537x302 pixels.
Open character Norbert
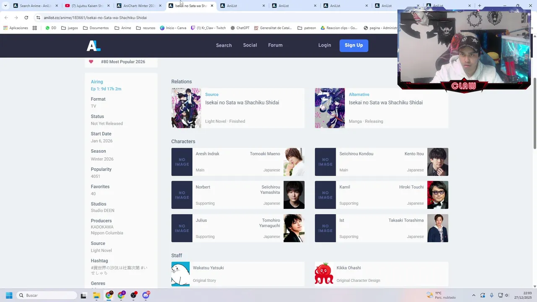(203, 187)
